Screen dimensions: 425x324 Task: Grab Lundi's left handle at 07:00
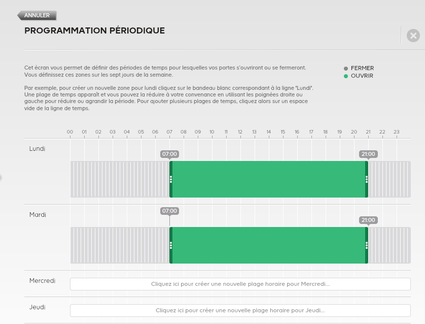click(171, 179)
